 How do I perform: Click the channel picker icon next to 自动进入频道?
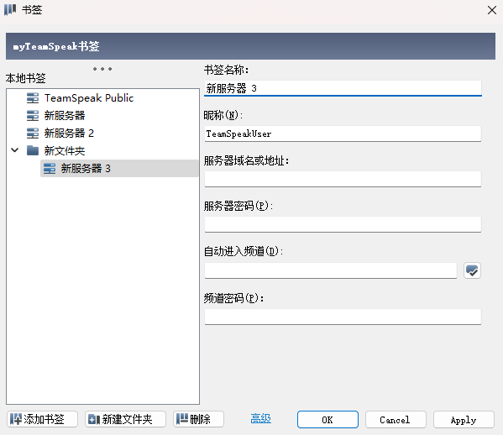tap(472, 270)
